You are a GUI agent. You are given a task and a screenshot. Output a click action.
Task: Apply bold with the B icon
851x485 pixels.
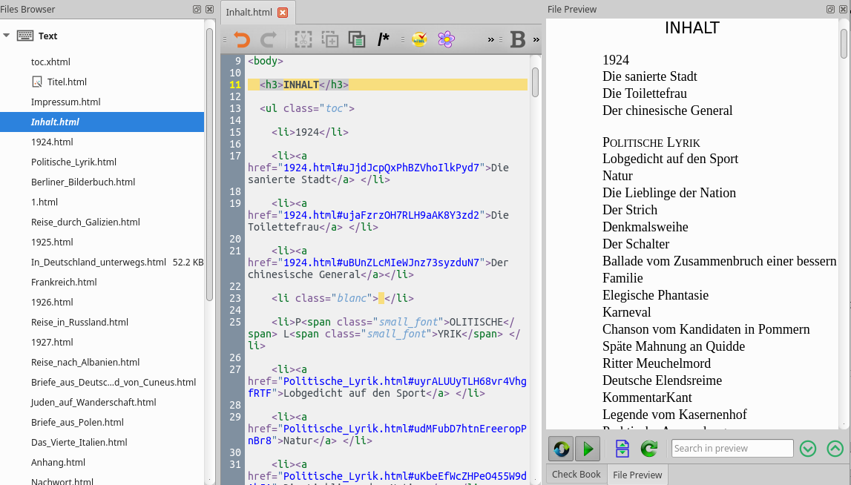(x=517, y=39)
